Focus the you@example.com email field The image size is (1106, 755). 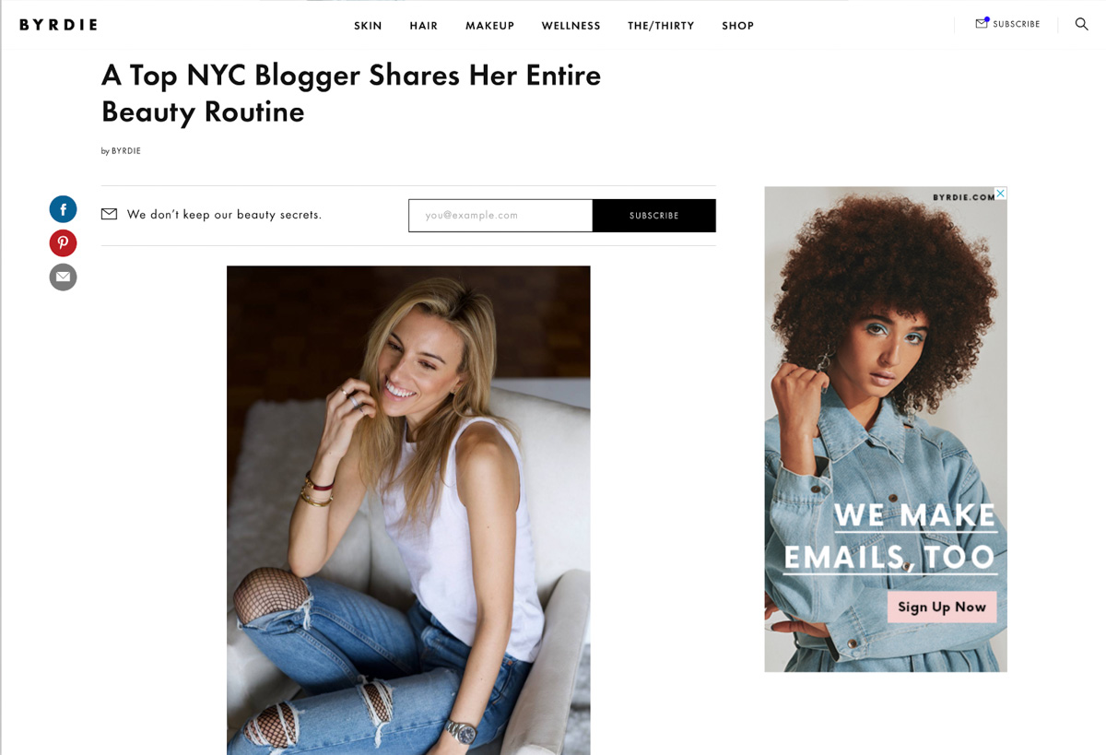[x=500, y=216]
